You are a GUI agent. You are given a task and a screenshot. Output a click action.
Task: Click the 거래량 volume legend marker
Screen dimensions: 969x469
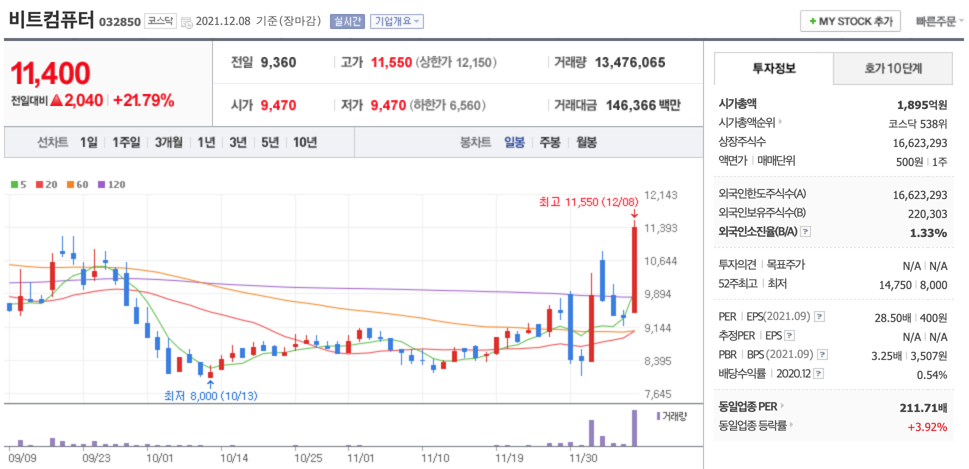pos(659,416)
